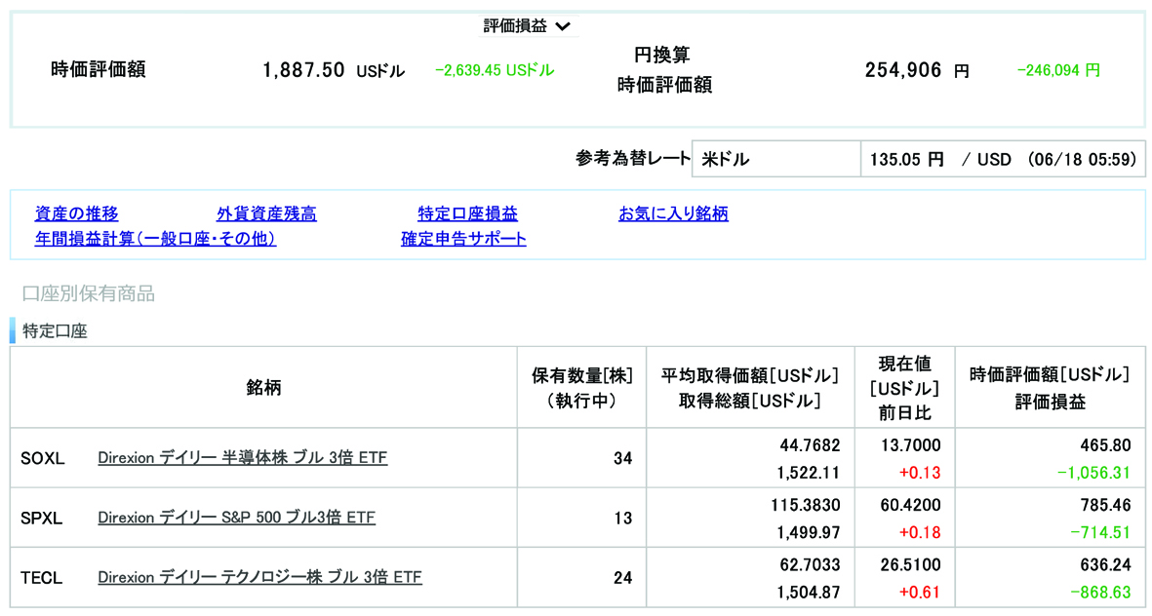Image resolution: width=1152 pixels, height=616 pixels.
Task: Click SOXL market value 465.80
Action: click(1105, 444)
